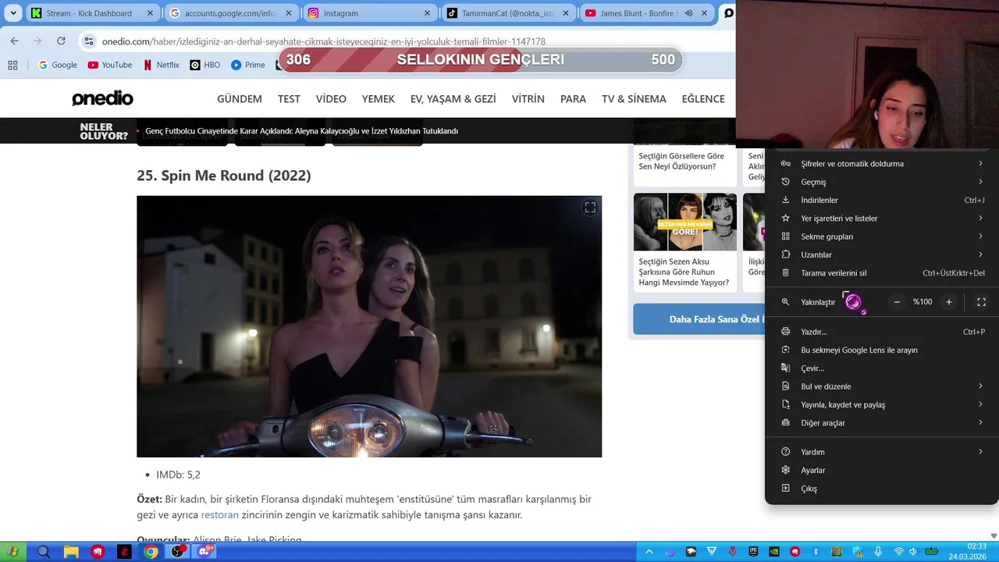Close the Instagram tab
999x562 pixels.
(427, 13)
